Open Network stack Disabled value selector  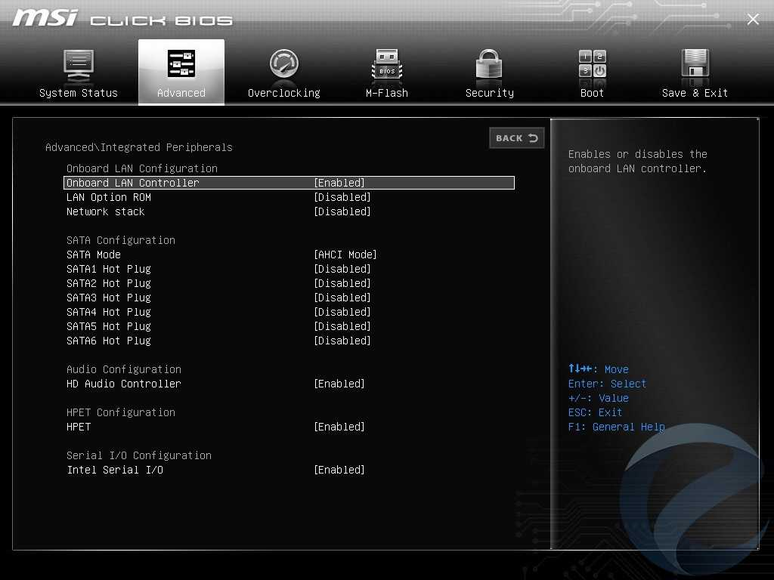click(342, 211)
